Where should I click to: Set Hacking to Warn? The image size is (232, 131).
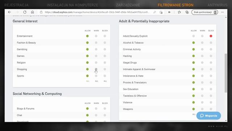click(x=202, y=56)
